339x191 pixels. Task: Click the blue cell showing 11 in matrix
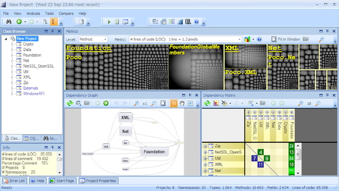pyautogui.click(x=261, y=164)
